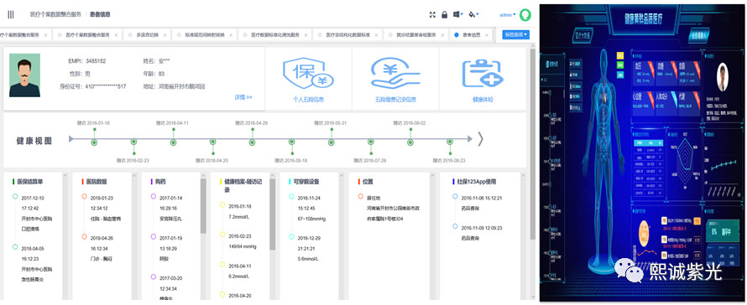This screenshot has width=747, height=305.
Task: Expand the 标签选项 dropdown button
Action: (516, 34)
